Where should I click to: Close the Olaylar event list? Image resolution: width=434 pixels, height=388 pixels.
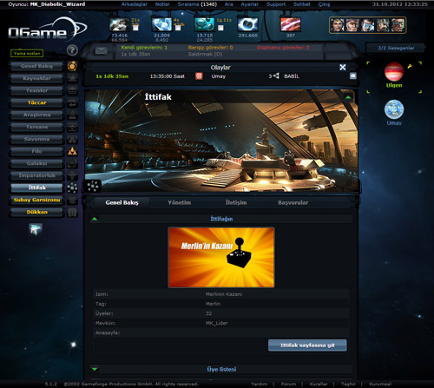343,67
